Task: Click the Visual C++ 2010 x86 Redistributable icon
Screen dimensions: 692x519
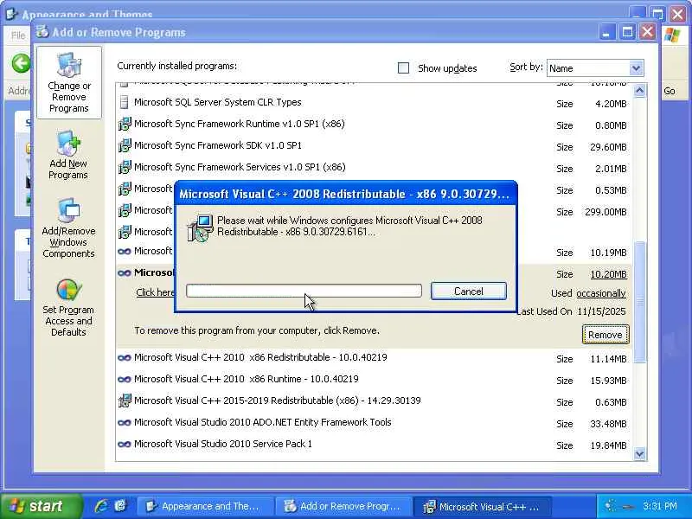Action: click(x=125, y=357)
